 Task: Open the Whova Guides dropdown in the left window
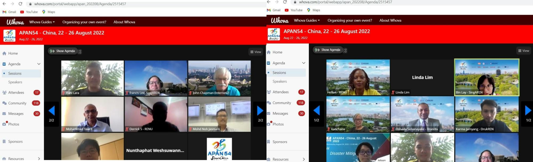(42, 22)
